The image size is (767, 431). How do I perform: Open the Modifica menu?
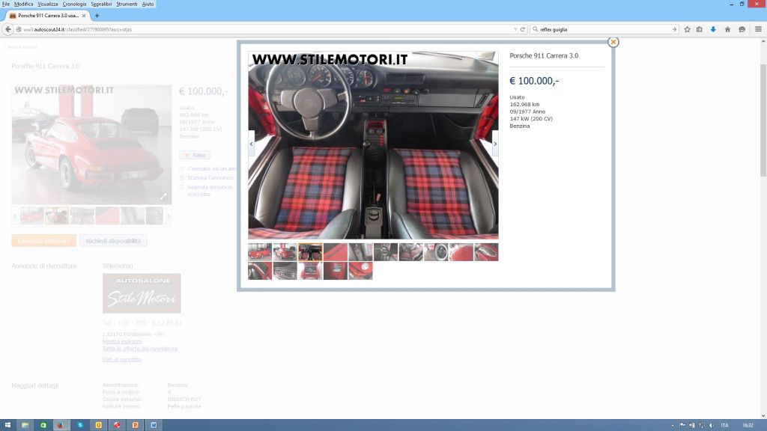tap(23, 4)
